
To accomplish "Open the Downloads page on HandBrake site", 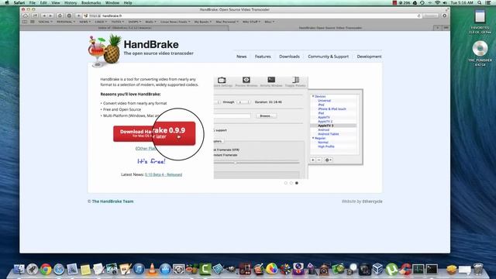I will click(289, 57).
